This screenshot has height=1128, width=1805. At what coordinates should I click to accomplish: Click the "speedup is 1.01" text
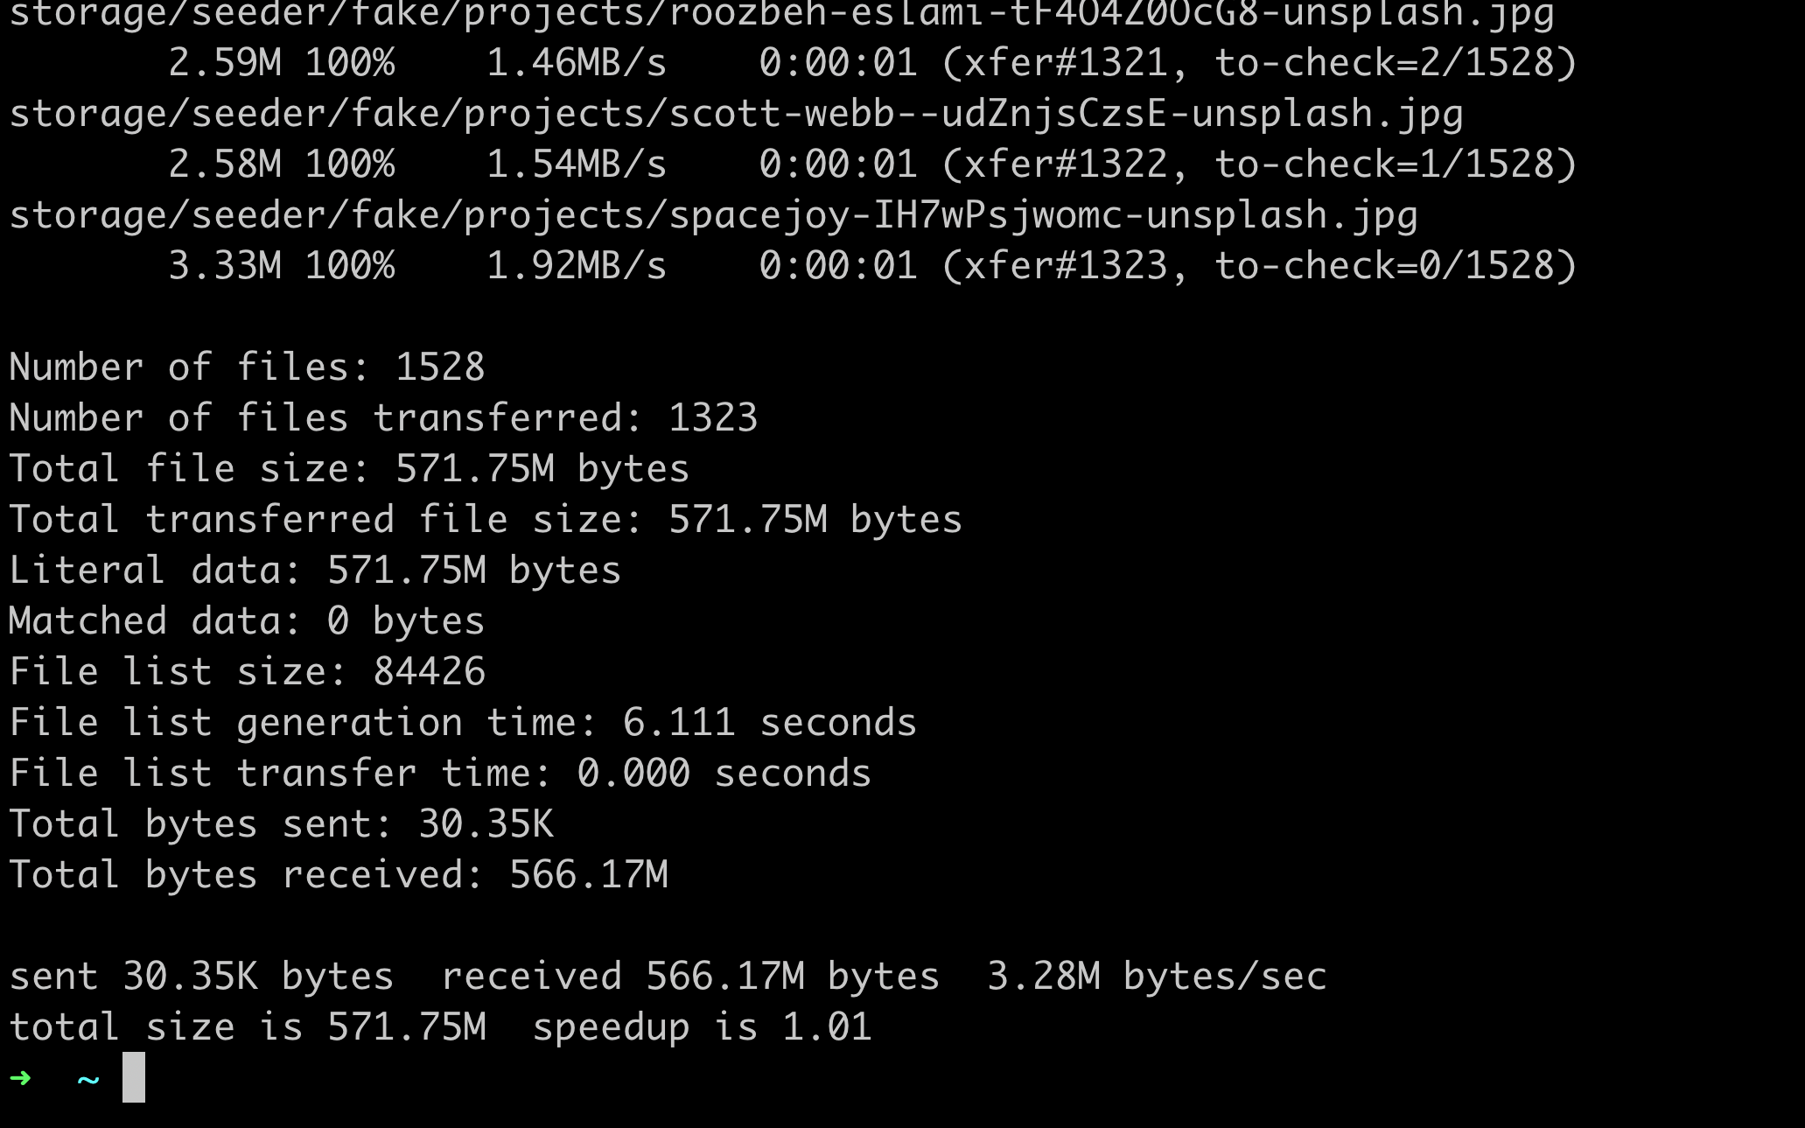(x=702, y=1027)
